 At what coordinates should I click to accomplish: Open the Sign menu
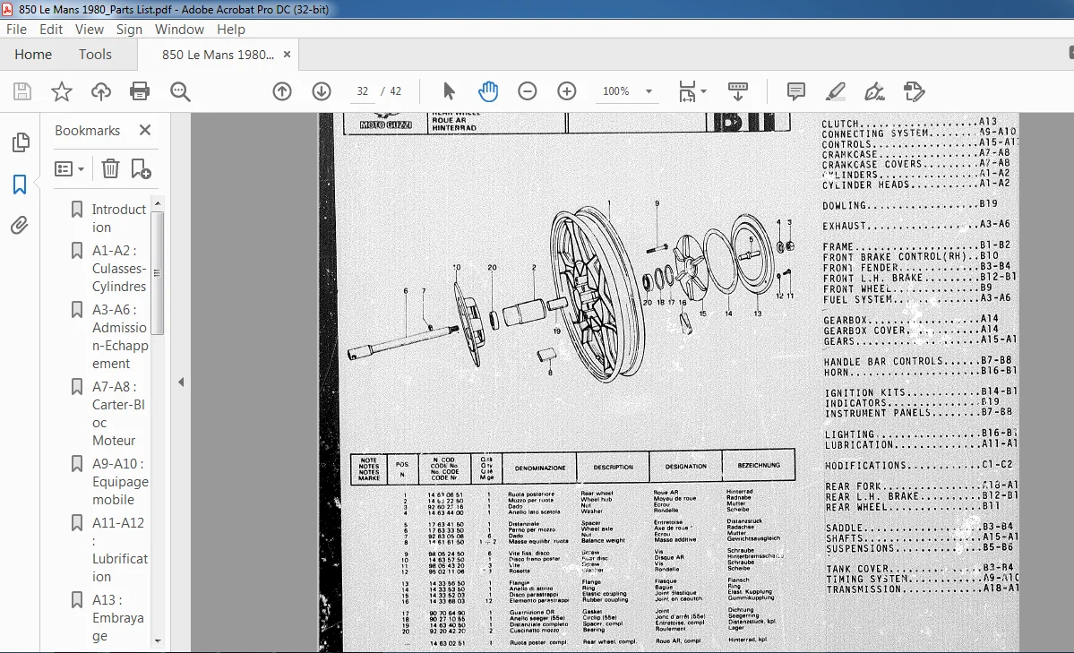[129, 29]
